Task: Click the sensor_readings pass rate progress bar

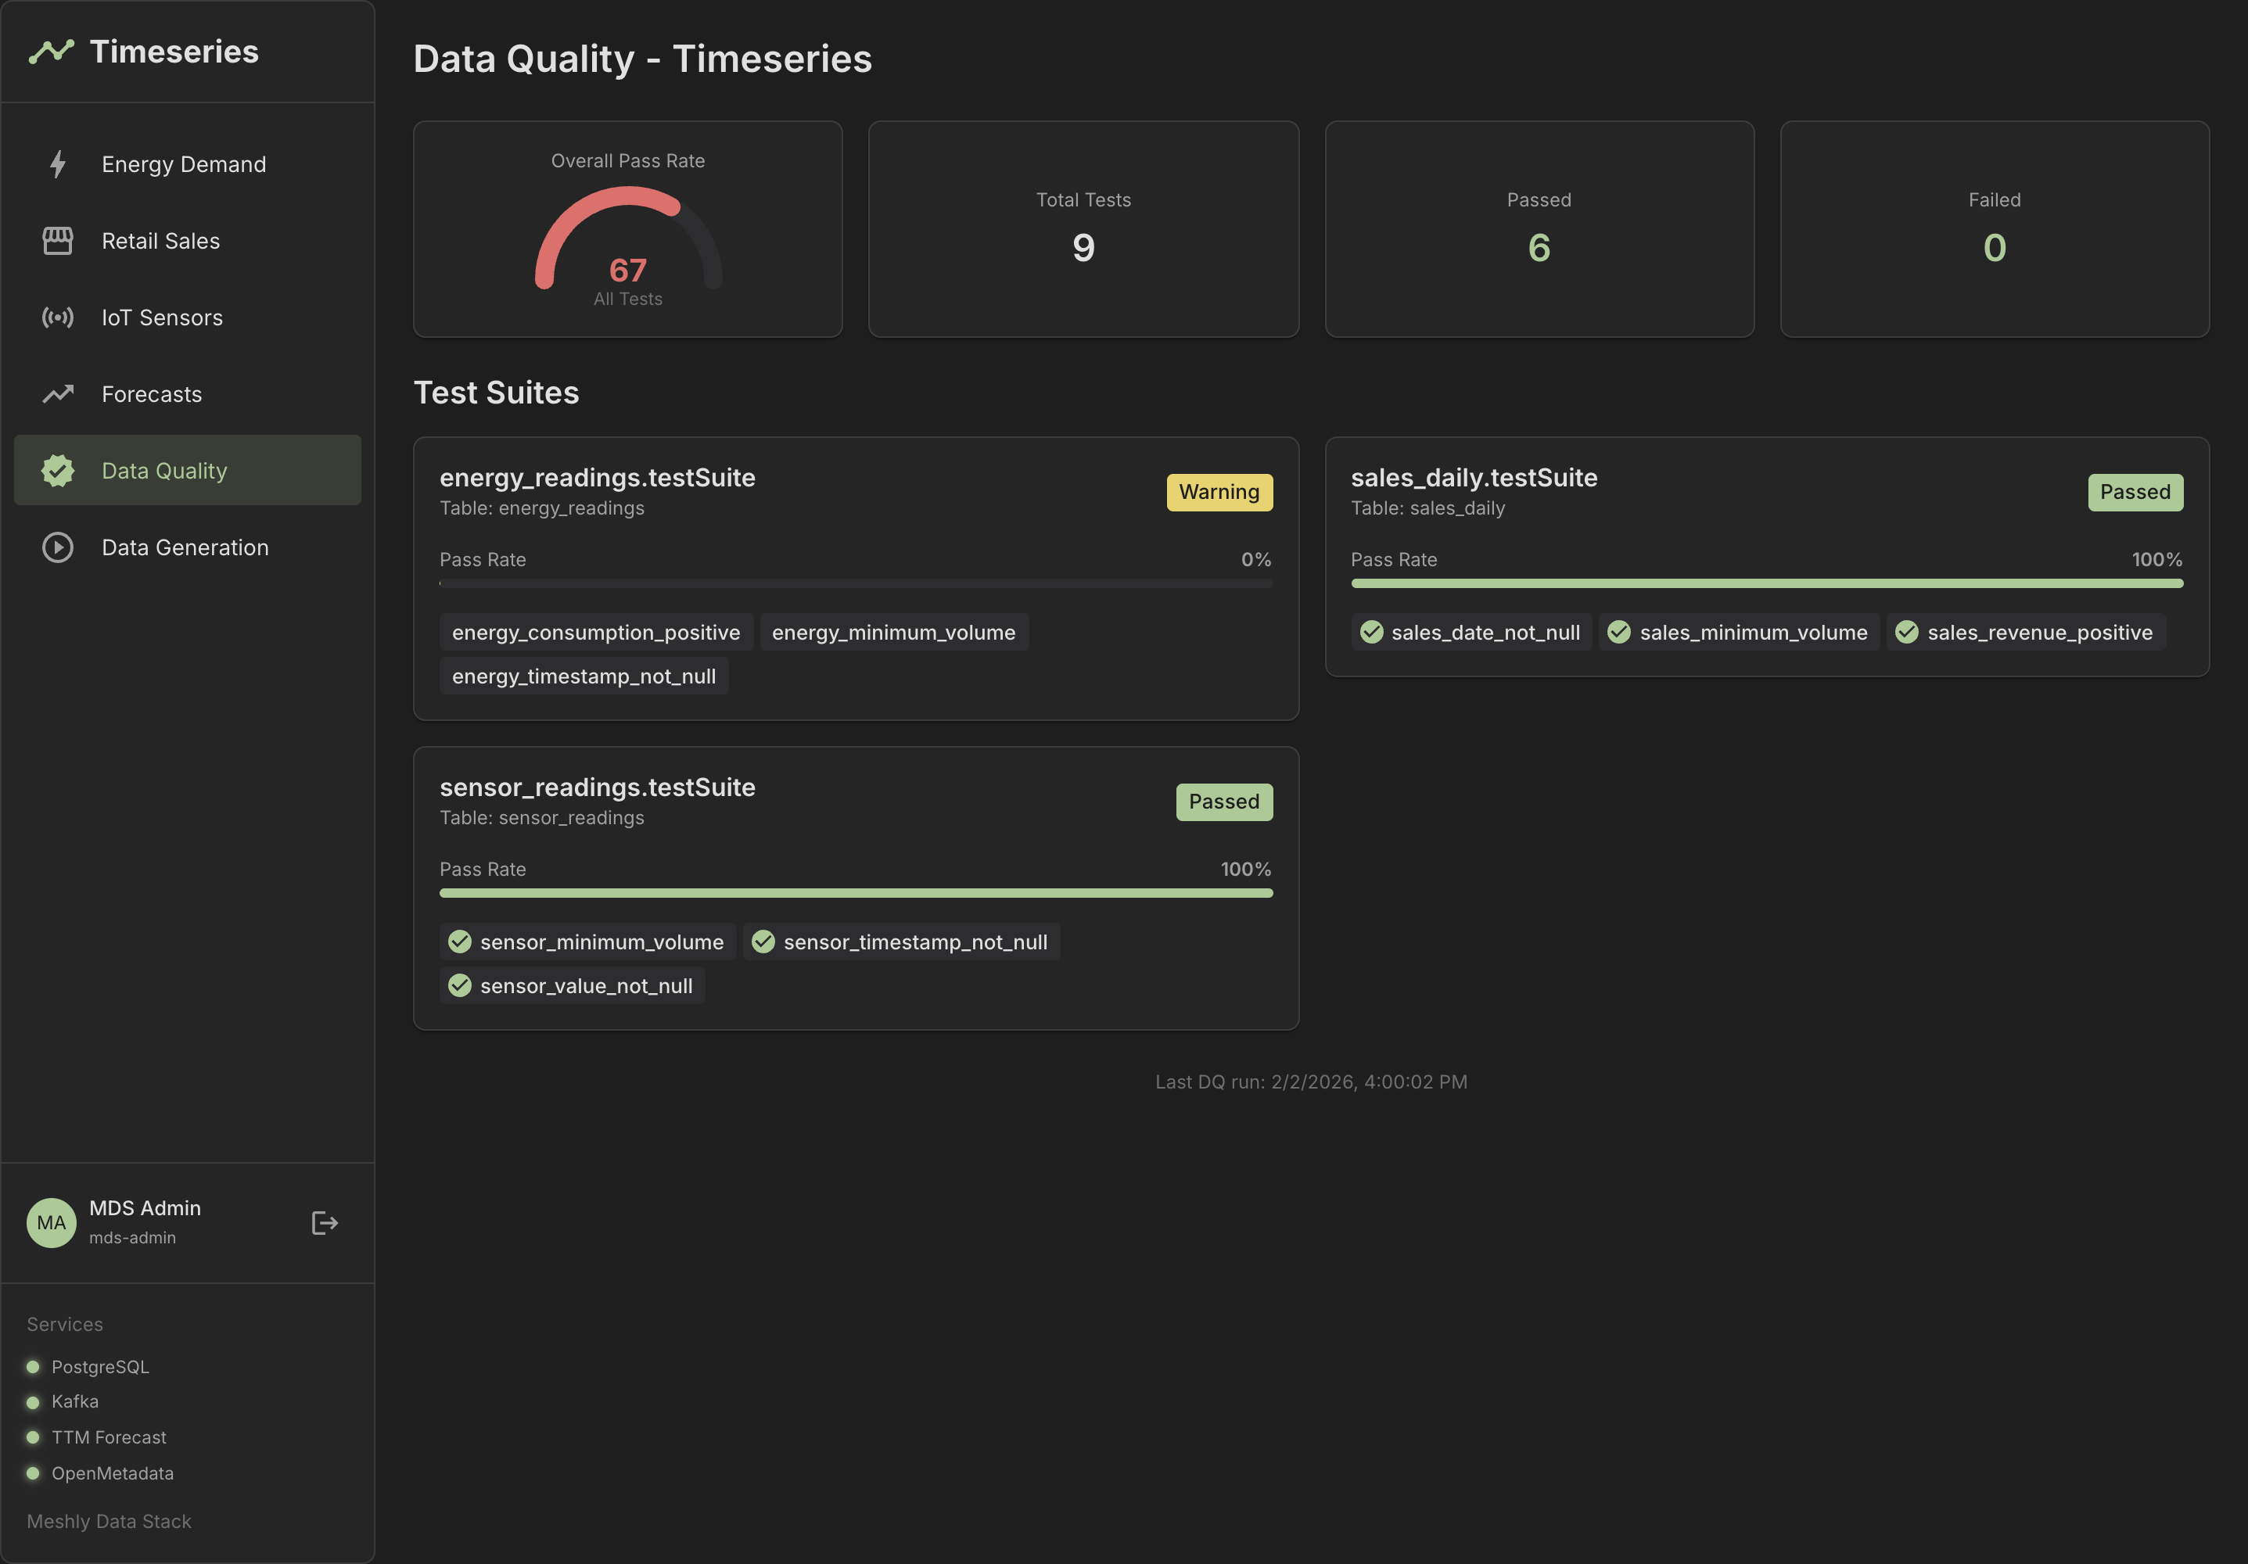Action: (x=855, y=892)
